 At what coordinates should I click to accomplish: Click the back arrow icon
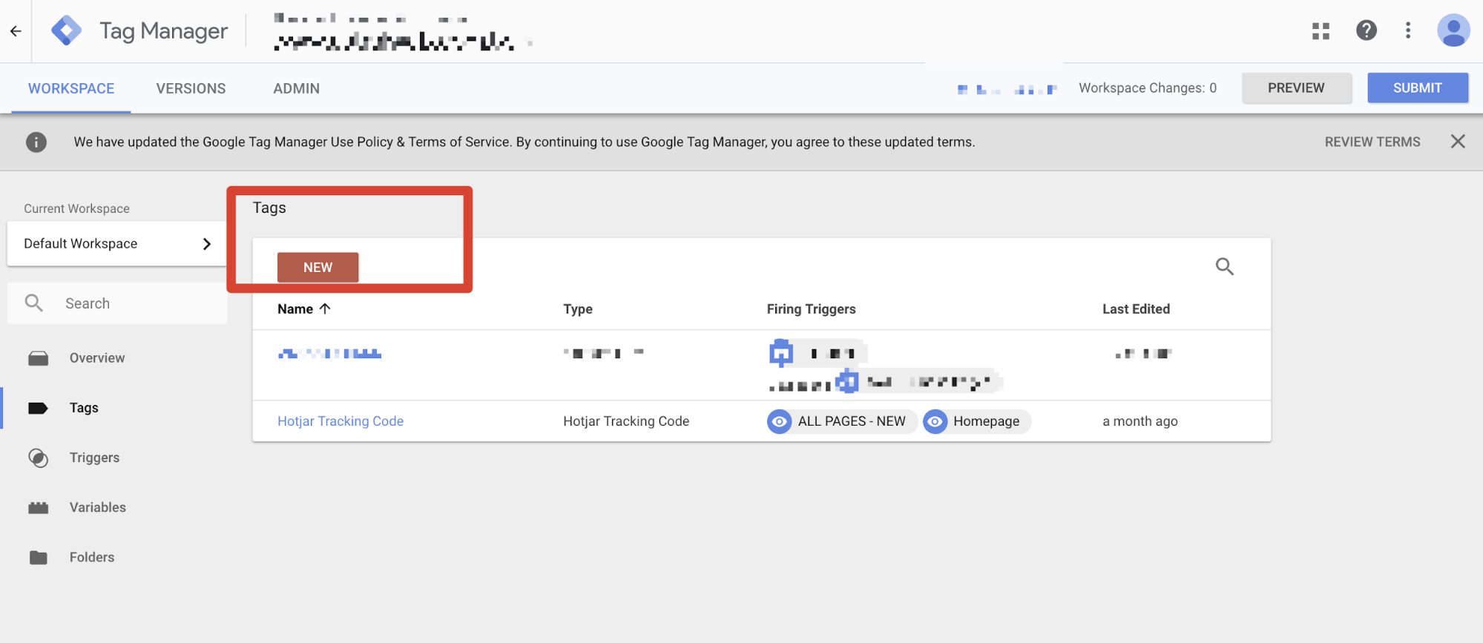click(16, 31)
